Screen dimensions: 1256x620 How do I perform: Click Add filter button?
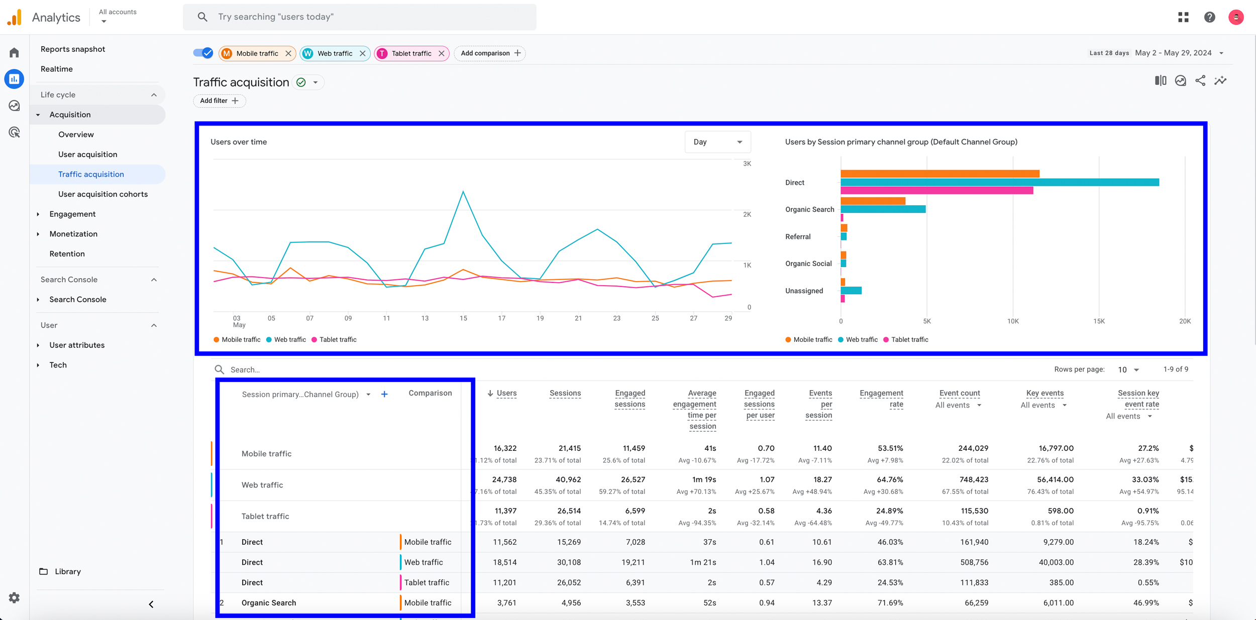[x=220, y=101]
